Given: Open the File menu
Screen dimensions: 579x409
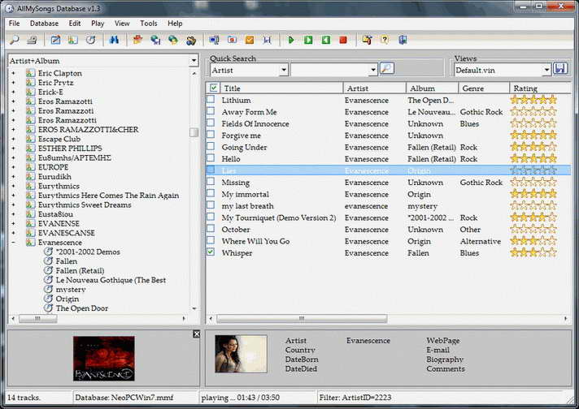Looking at the screenshot, I should click(15, 24).
